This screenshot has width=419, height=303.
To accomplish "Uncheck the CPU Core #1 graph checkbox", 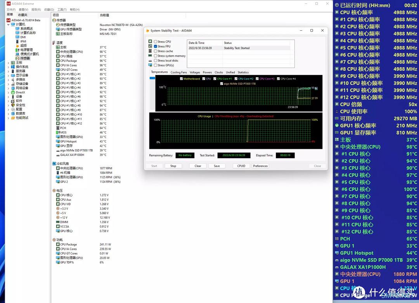I will 215,79.
